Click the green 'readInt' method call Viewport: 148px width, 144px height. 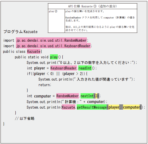click(85, 68)
